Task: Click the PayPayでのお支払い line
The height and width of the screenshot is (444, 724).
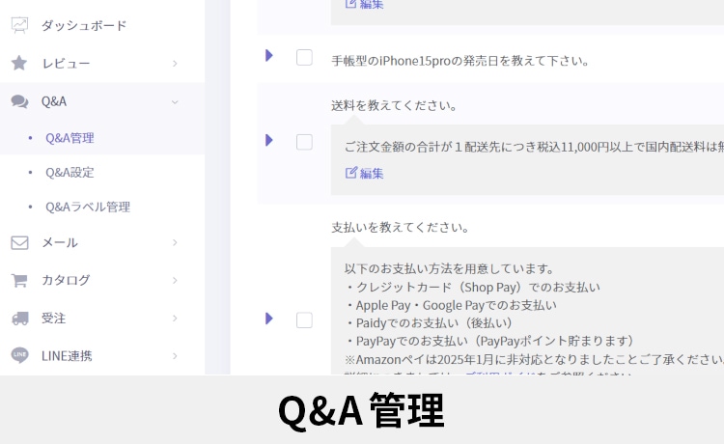Action: click(x=489, y=341)
